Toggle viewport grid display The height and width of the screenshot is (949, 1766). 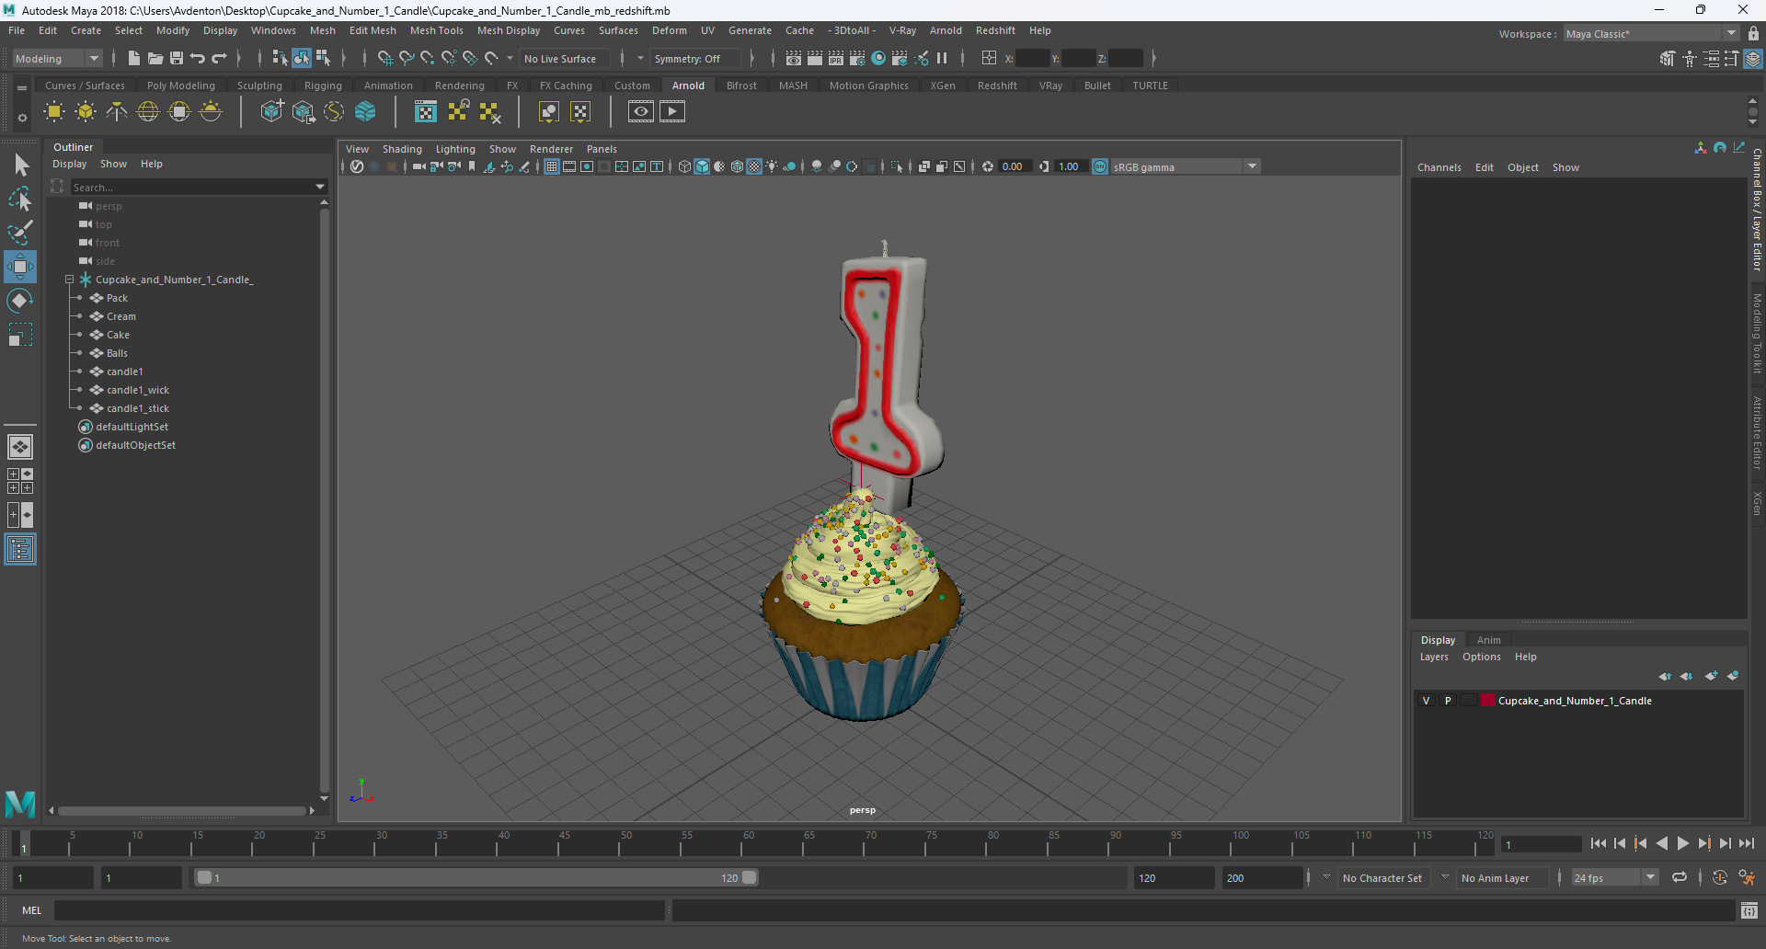[552, 166]
